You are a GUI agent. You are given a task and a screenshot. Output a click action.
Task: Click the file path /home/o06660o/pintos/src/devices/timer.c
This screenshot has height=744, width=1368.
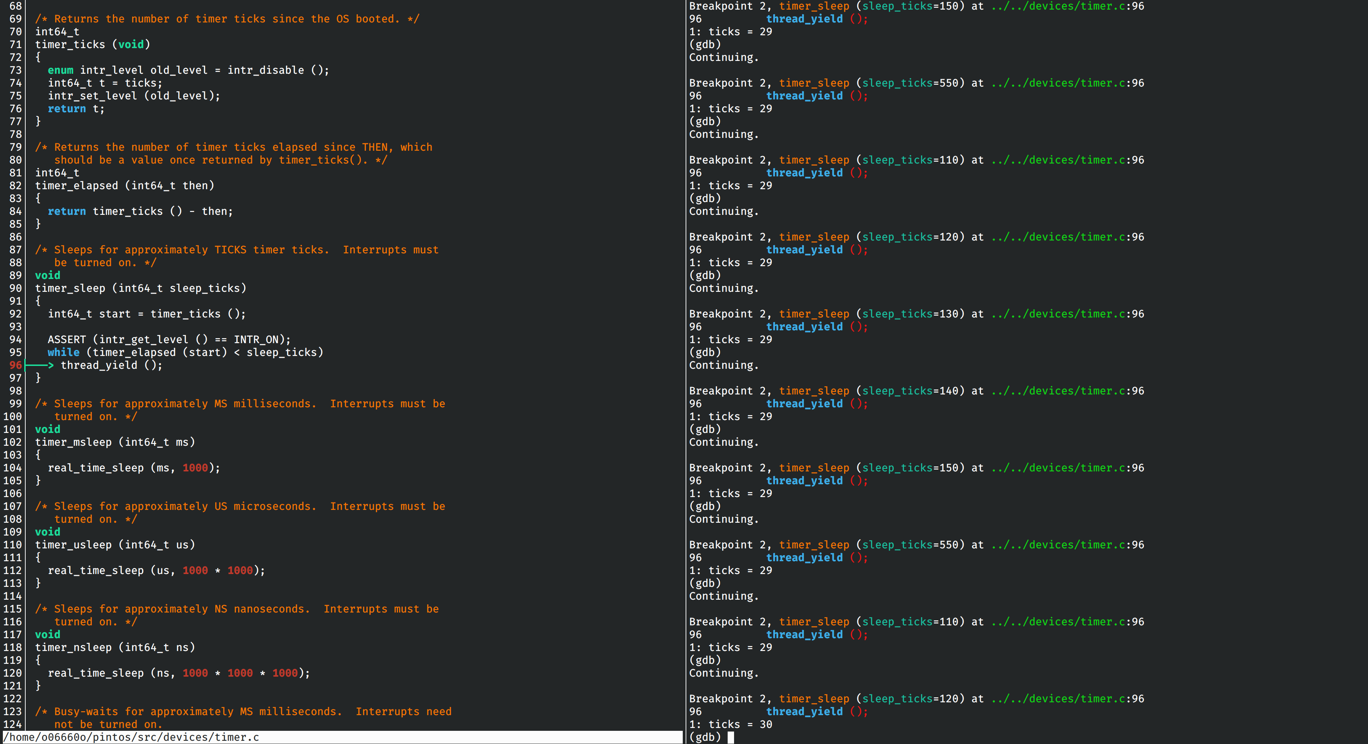coord(131,737)
